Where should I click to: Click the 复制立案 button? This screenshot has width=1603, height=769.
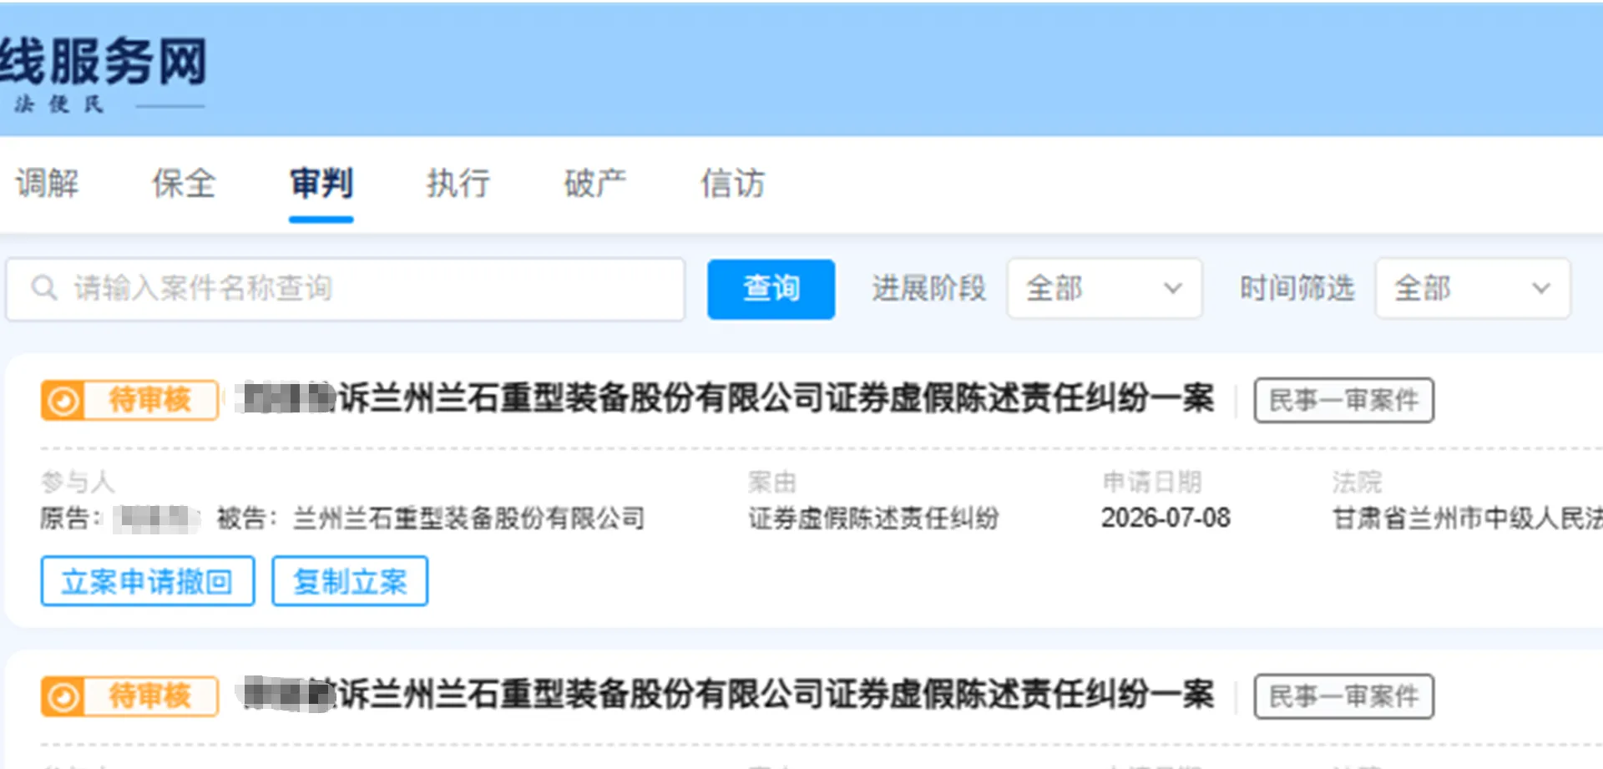pyautogui.click(x=350, y=581)
